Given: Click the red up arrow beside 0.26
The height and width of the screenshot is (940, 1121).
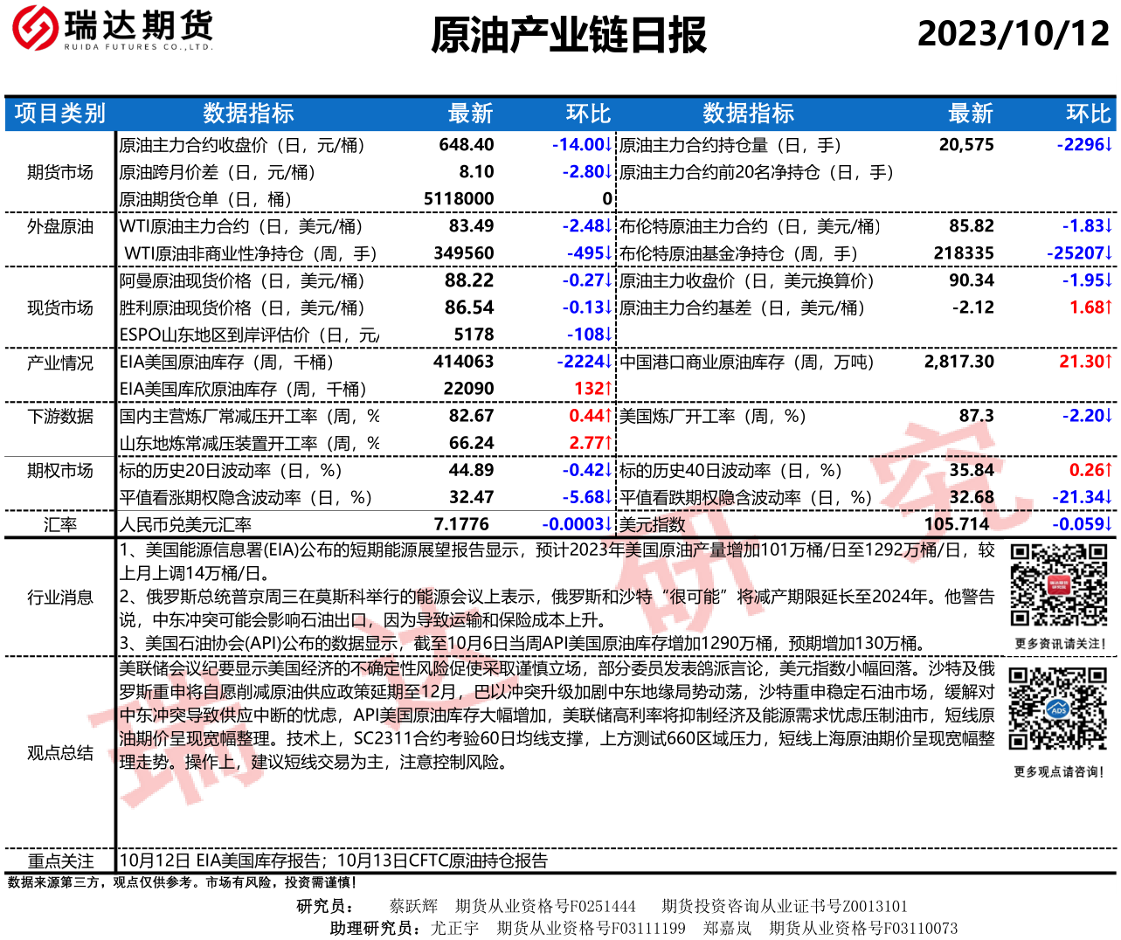Looking at the screenshot, I should click(1108, 470).
